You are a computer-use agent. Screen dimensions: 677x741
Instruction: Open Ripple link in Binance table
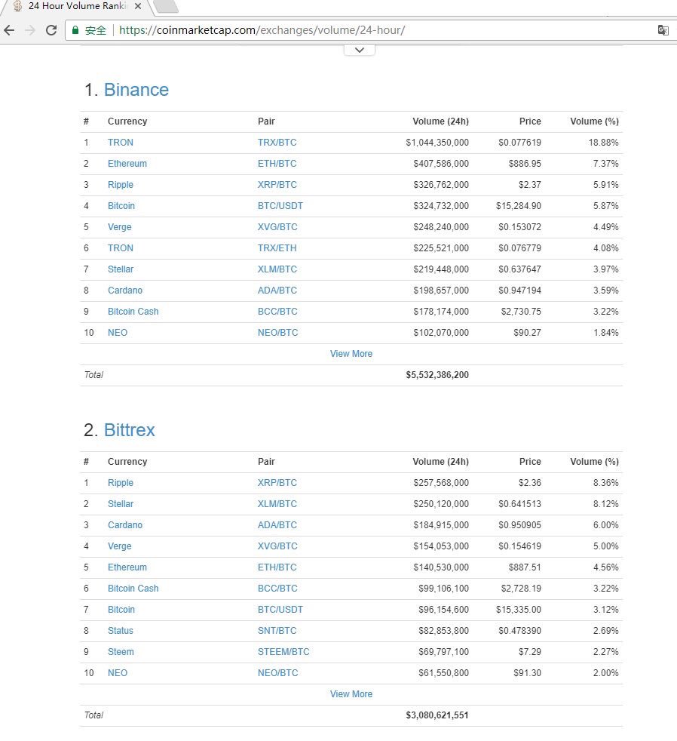coord(121,185)
